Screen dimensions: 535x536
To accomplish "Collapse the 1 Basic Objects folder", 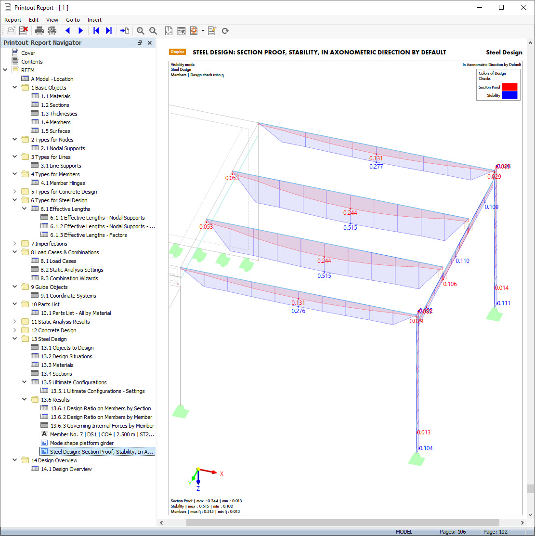I will [x=15, y=87].
